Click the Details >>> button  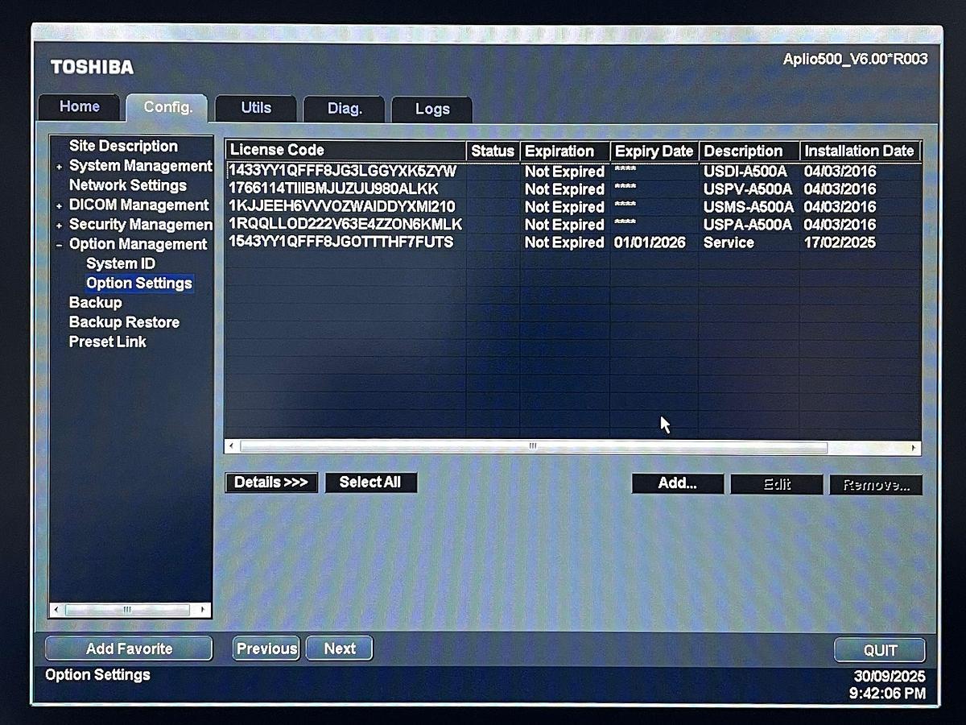pos(270,483)
